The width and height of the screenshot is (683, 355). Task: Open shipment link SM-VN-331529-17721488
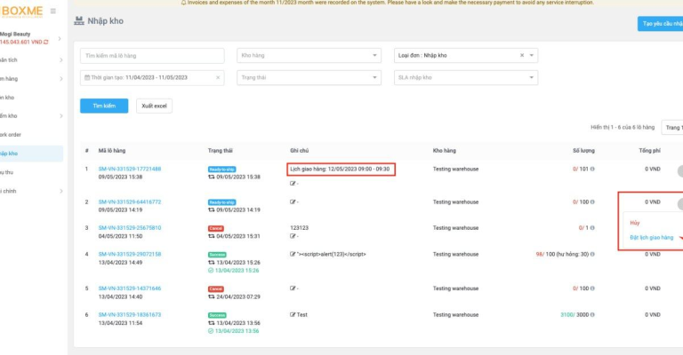130,169
